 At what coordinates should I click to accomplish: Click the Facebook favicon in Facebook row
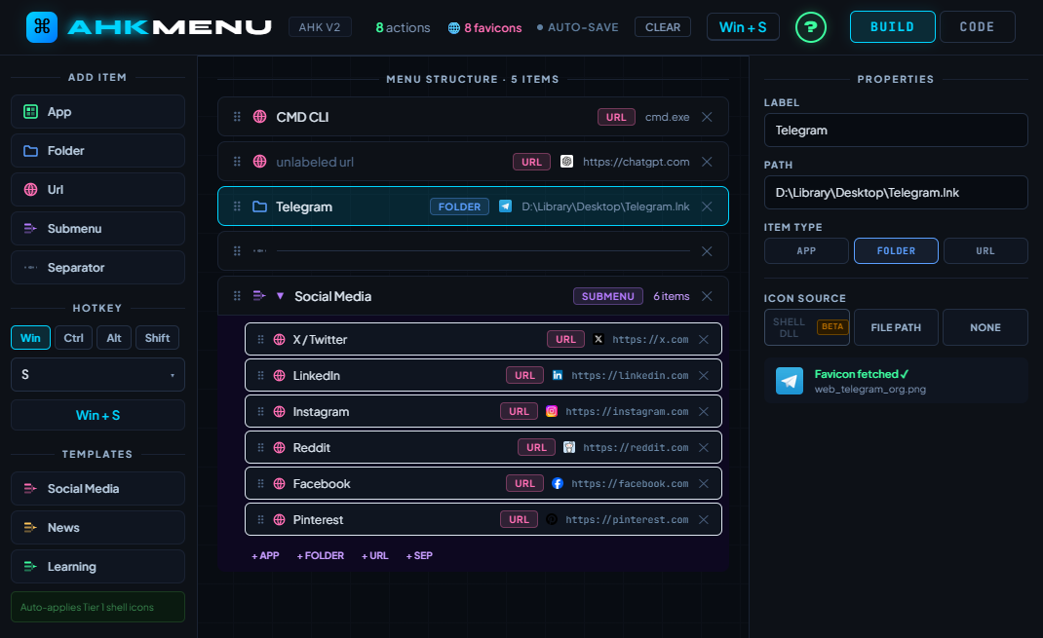click(x=558, y=484)
